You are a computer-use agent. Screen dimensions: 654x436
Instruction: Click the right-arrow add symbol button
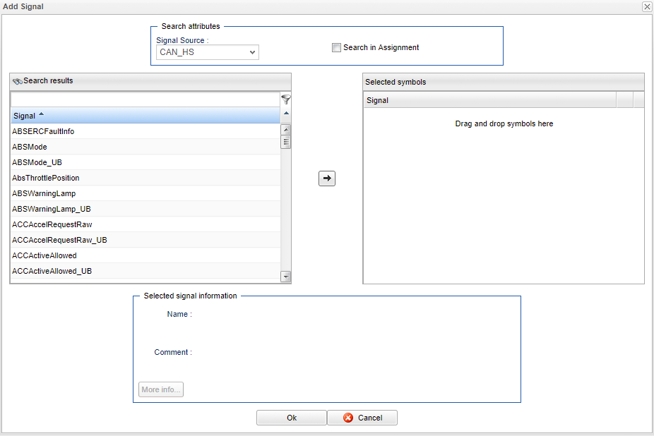coord(326,178)
